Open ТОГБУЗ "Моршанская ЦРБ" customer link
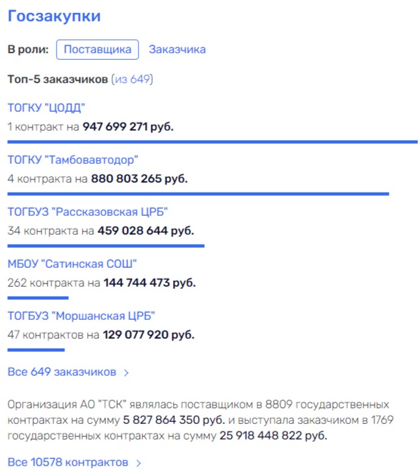This screenshot has width=420, height=474. coord(81,316)
